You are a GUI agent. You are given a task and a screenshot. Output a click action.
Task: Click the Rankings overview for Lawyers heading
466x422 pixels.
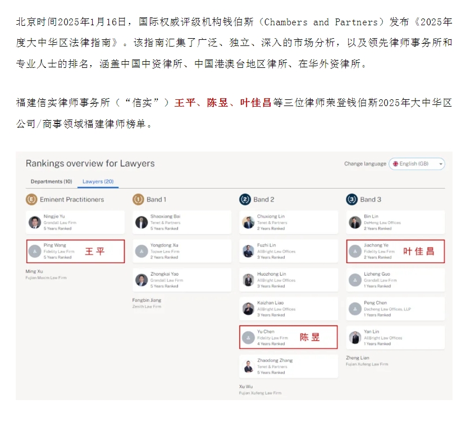coord(90,164)
